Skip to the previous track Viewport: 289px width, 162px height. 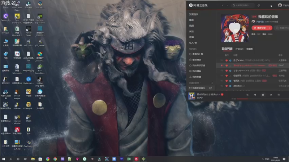pos(255,95)
